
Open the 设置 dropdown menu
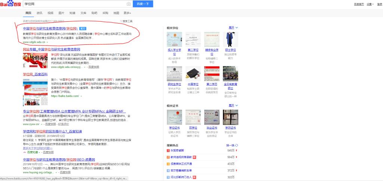370,4
